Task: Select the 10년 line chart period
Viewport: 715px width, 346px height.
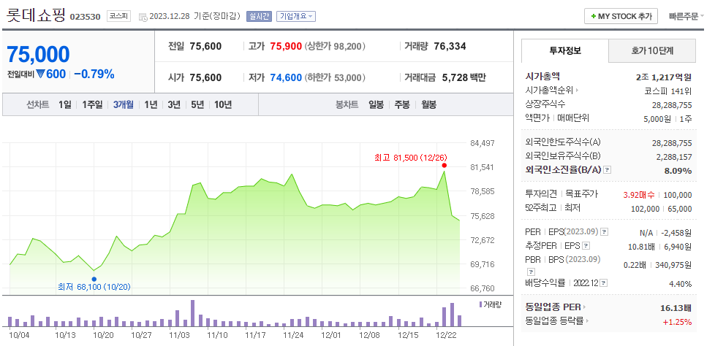Action: 222,104
